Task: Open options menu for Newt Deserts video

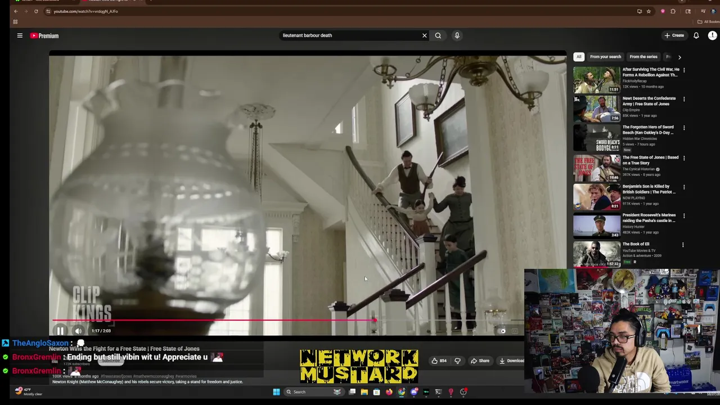Action: point(684,99)
